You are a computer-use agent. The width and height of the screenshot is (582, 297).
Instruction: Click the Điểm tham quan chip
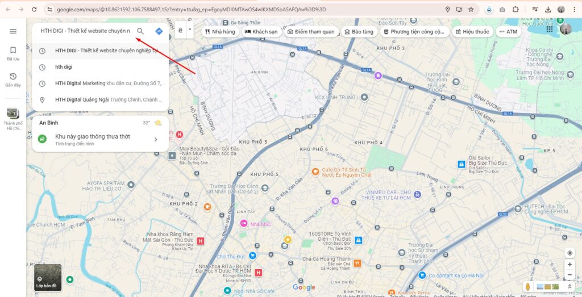click(311, 31)
